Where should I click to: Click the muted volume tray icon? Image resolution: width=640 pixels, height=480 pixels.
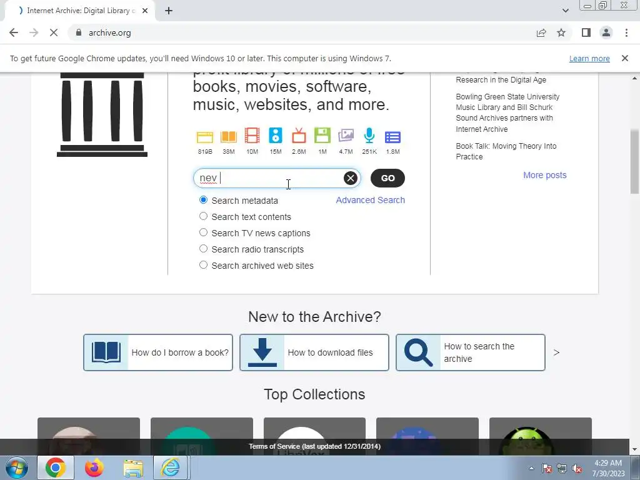(577, 469)
